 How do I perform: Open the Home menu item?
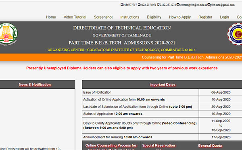tap(51, 17)
